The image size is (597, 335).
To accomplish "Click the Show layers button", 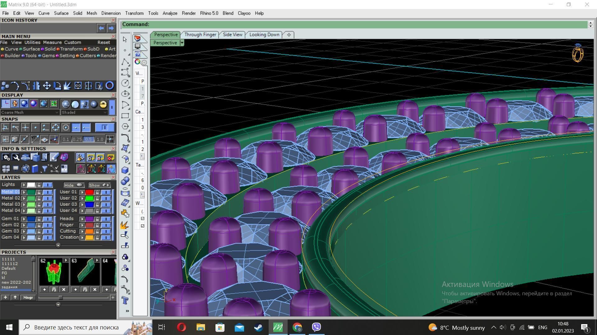I will click(99, 185).
